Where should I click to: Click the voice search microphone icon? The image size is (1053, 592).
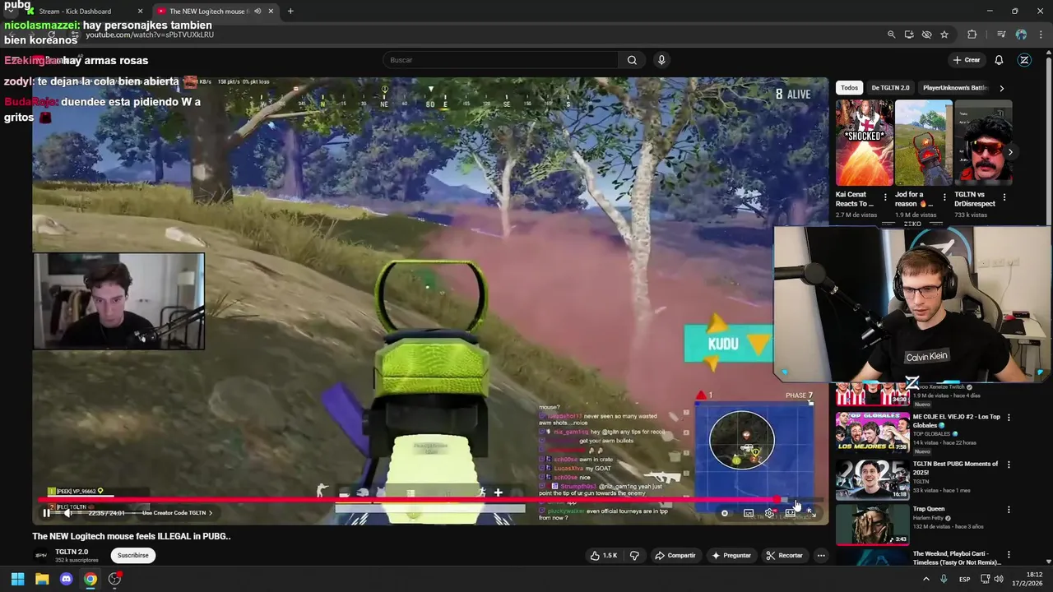click(661, 60)
